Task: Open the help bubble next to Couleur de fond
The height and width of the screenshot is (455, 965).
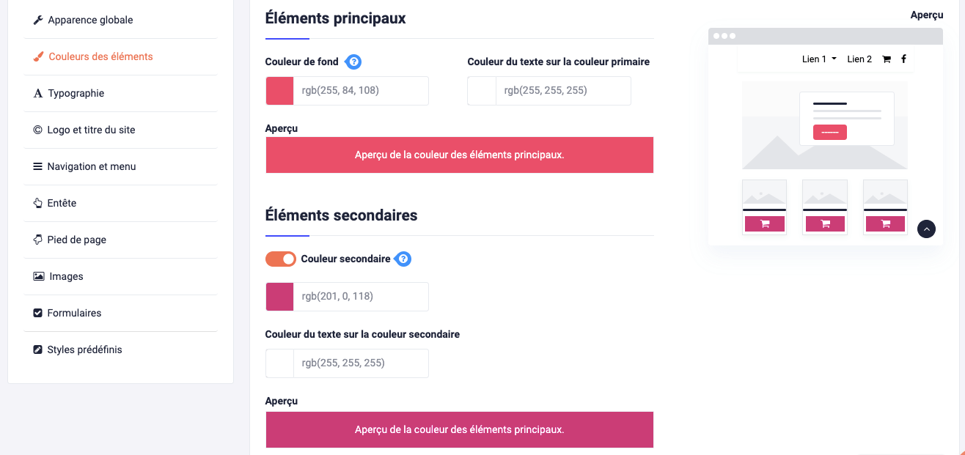Action: pyautogui.click(x=353, y=62)
